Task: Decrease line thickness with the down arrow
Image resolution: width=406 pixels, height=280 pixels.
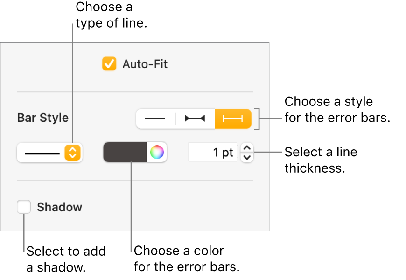Action: [x=247, y=157]
